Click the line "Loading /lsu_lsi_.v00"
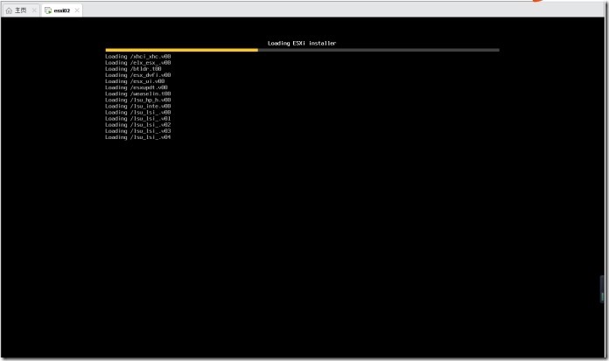This screenshot has width=609, height=361. [138, 112]
